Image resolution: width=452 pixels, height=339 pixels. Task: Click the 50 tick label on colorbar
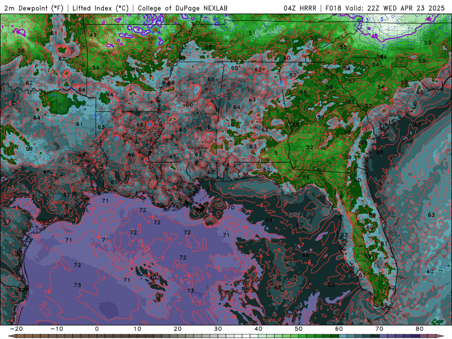pos(299,329)
